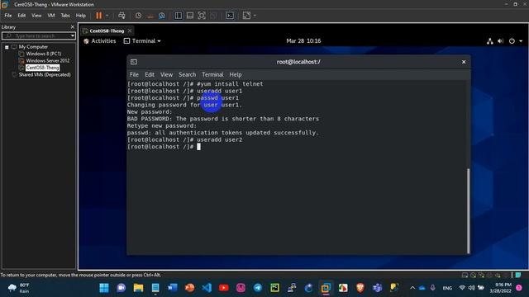Open GNOME Activities overview
Viewport: 529px width, 297px height.
[x=99, y=41]
